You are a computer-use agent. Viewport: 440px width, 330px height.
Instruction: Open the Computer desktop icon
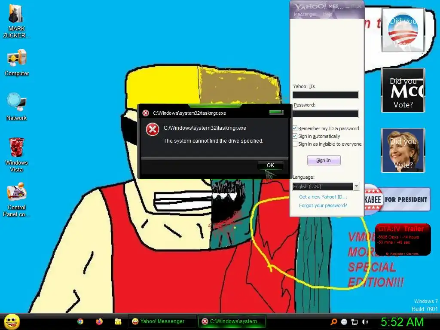click(17, 62)
